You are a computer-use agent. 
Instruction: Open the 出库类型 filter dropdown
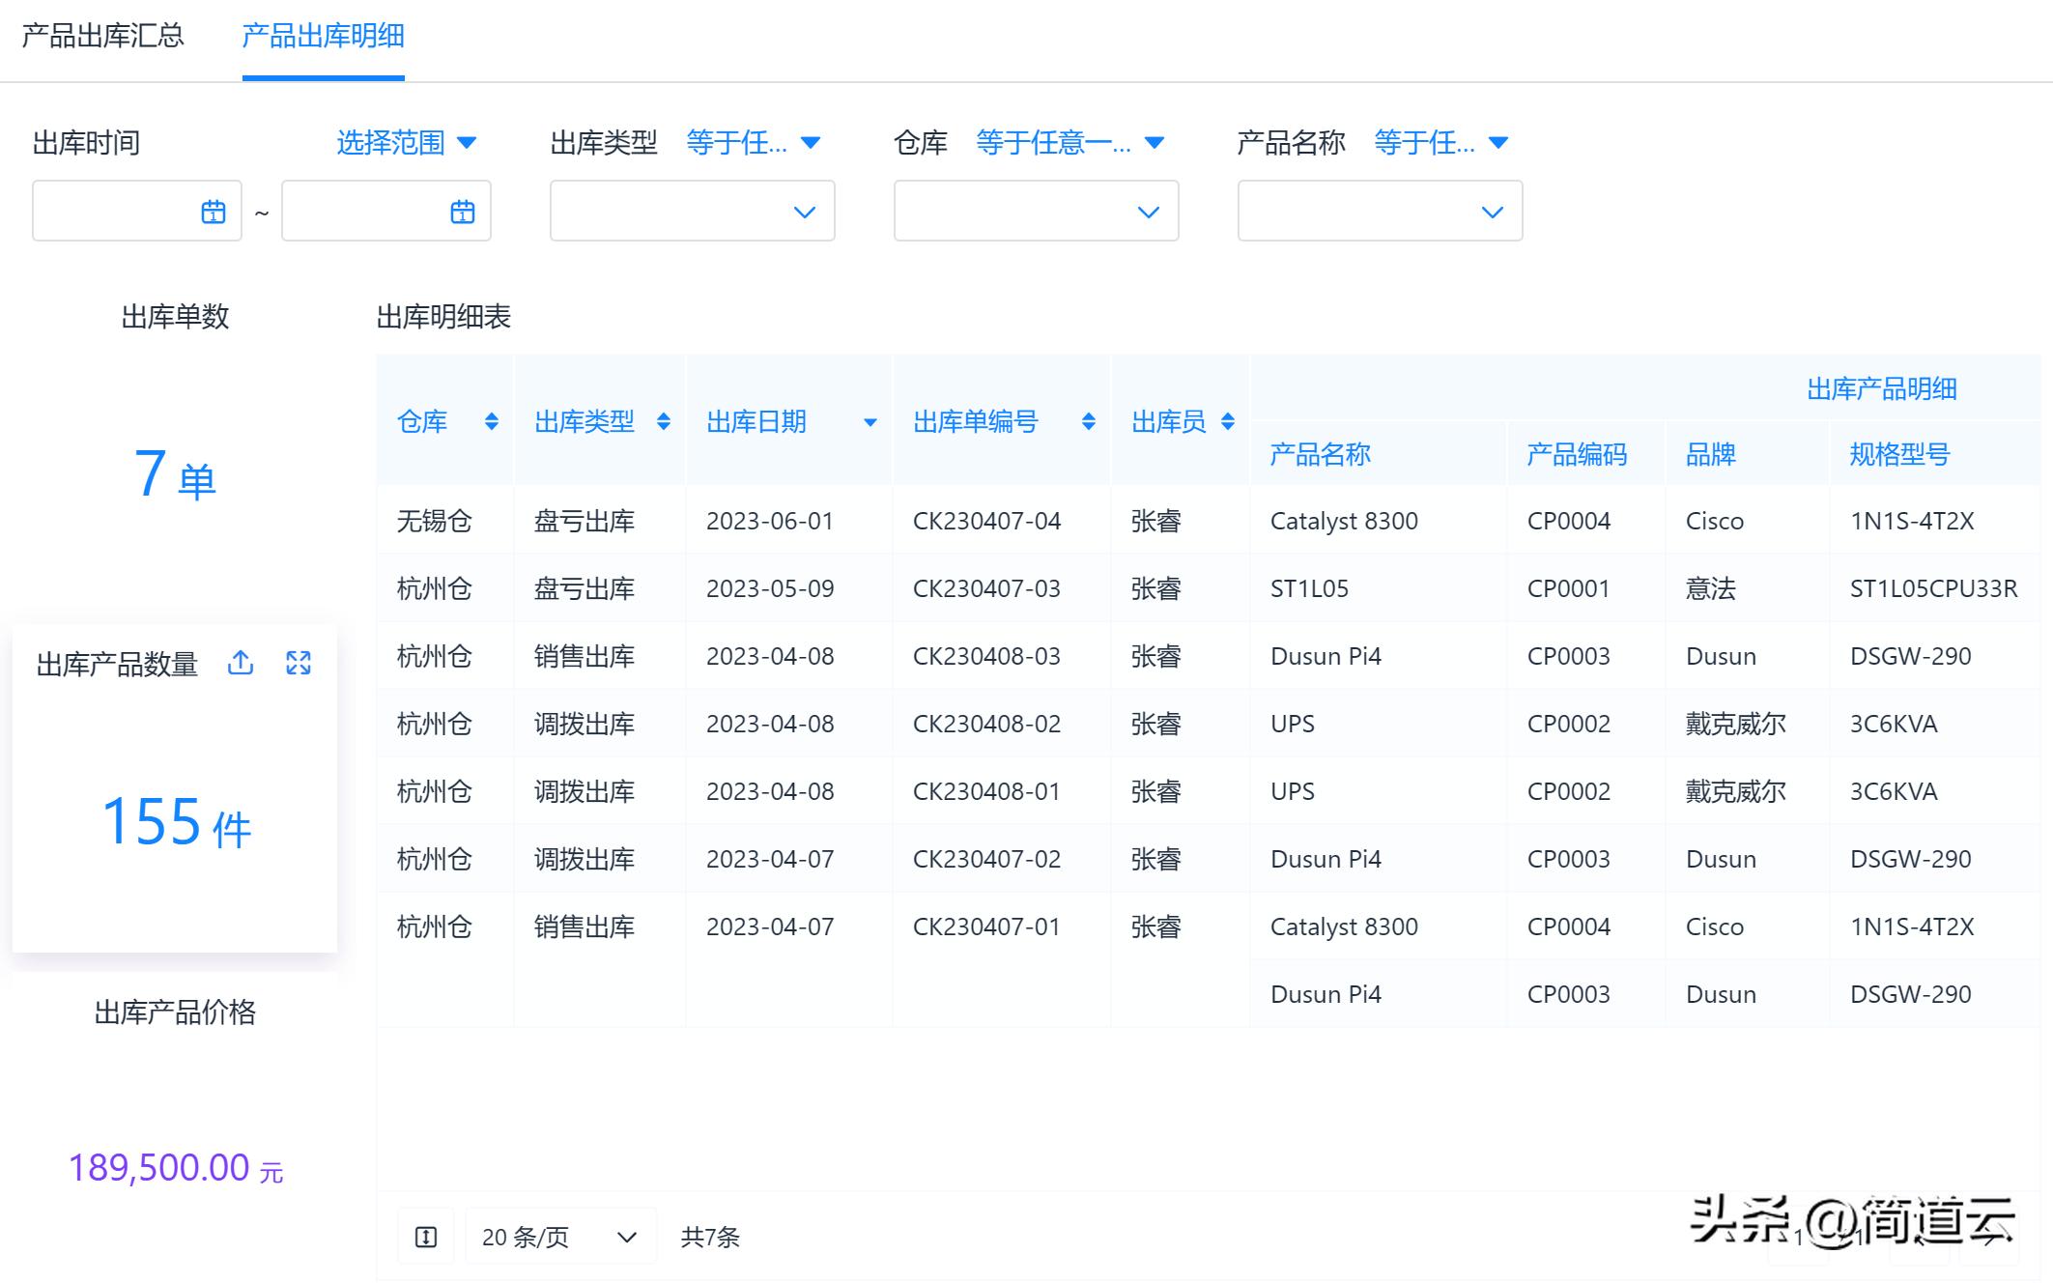(692, 211)
